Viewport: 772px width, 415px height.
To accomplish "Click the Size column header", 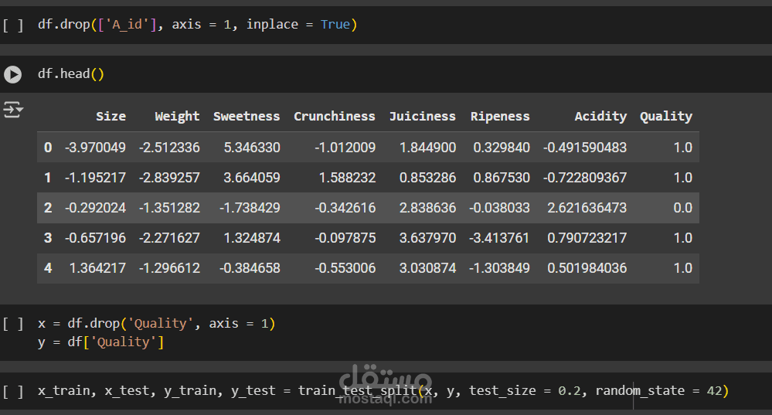I will (x=111, y=116).
